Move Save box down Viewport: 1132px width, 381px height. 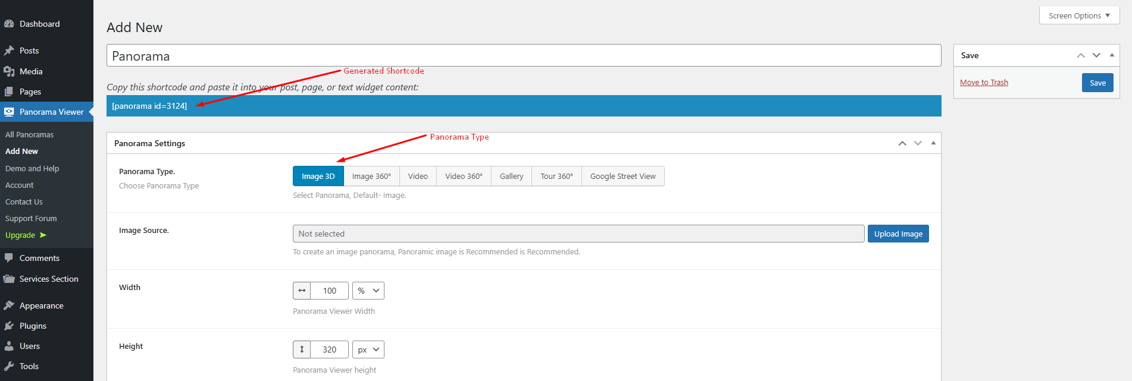1096,55
